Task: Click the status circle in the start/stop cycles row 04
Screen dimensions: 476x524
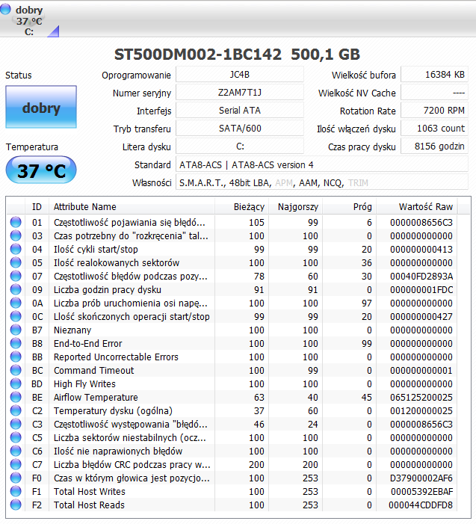Action: click(16, 249)
